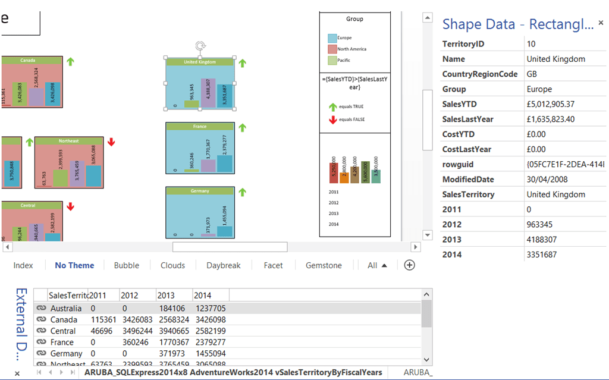Select the Clouds theme
The width and height of the screenshot is (609, 380).
click(x=172, y=265)
